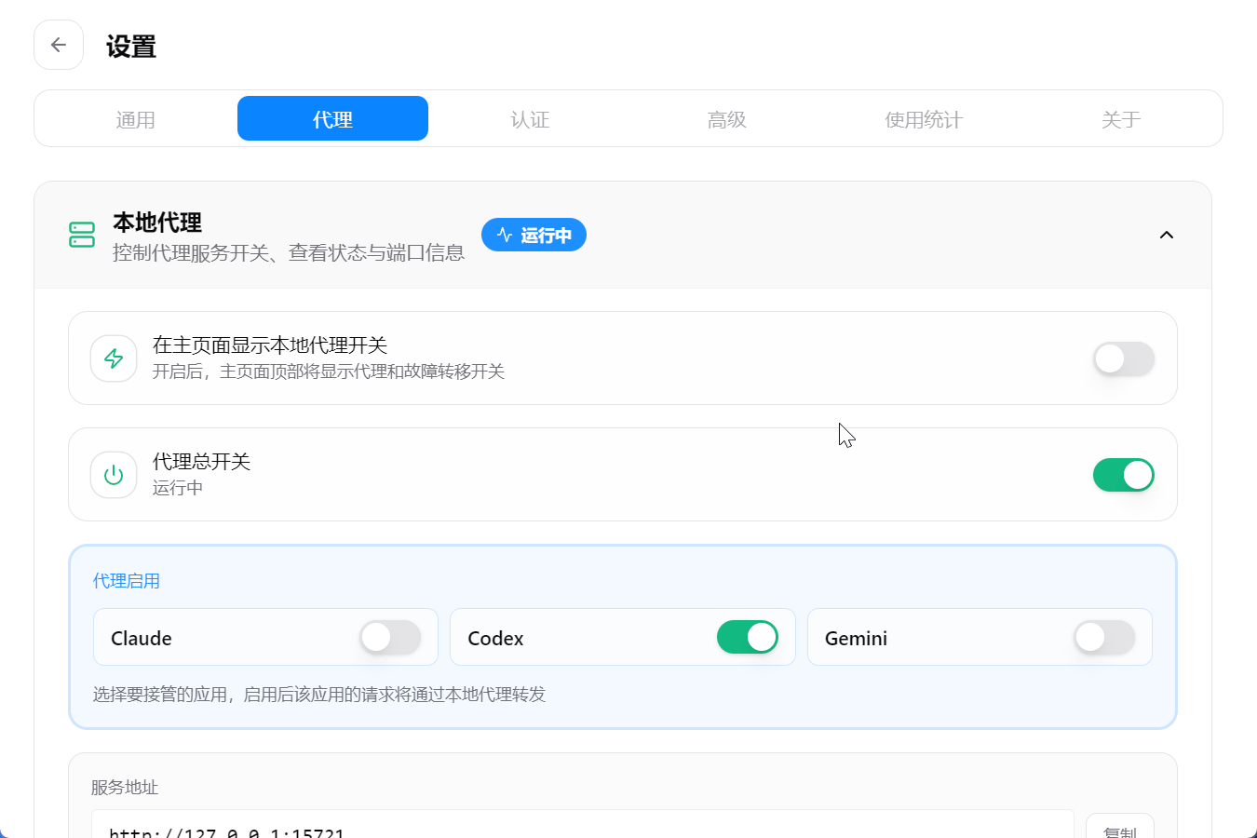Click the 本地代理 heading
This screenshot has width=1257, height=838.
(157, 223)
